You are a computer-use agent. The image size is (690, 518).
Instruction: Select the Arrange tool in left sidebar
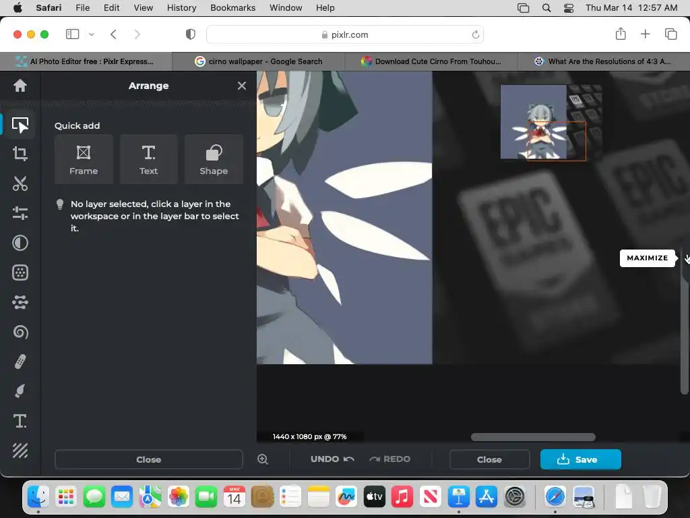click(x=20, y=125)
